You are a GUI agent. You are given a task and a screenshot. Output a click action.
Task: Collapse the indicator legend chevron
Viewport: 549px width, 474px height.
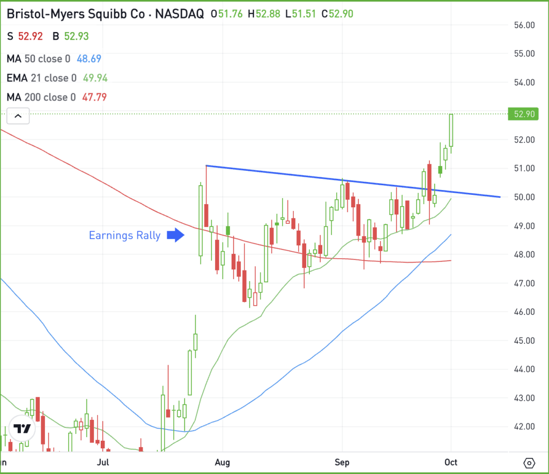pyautogui.click(x=18, y=116)
